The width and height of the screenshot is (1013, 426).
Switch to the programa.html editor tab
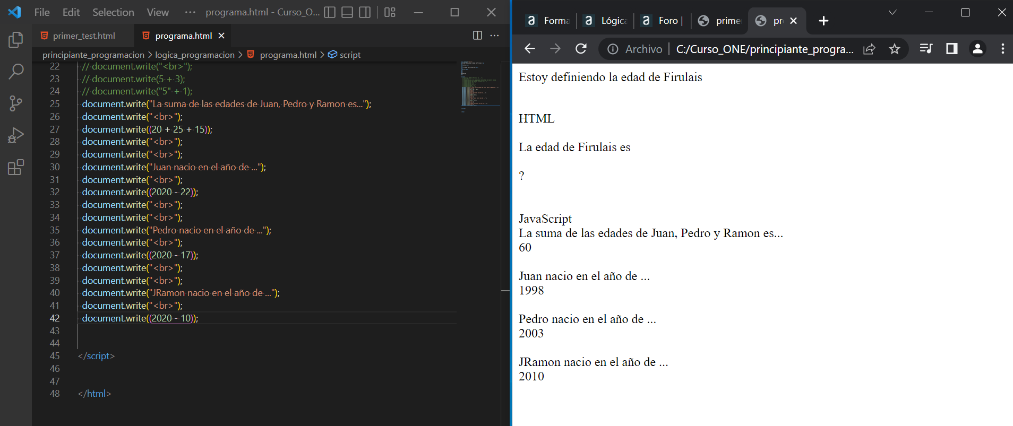click(183, 36)
